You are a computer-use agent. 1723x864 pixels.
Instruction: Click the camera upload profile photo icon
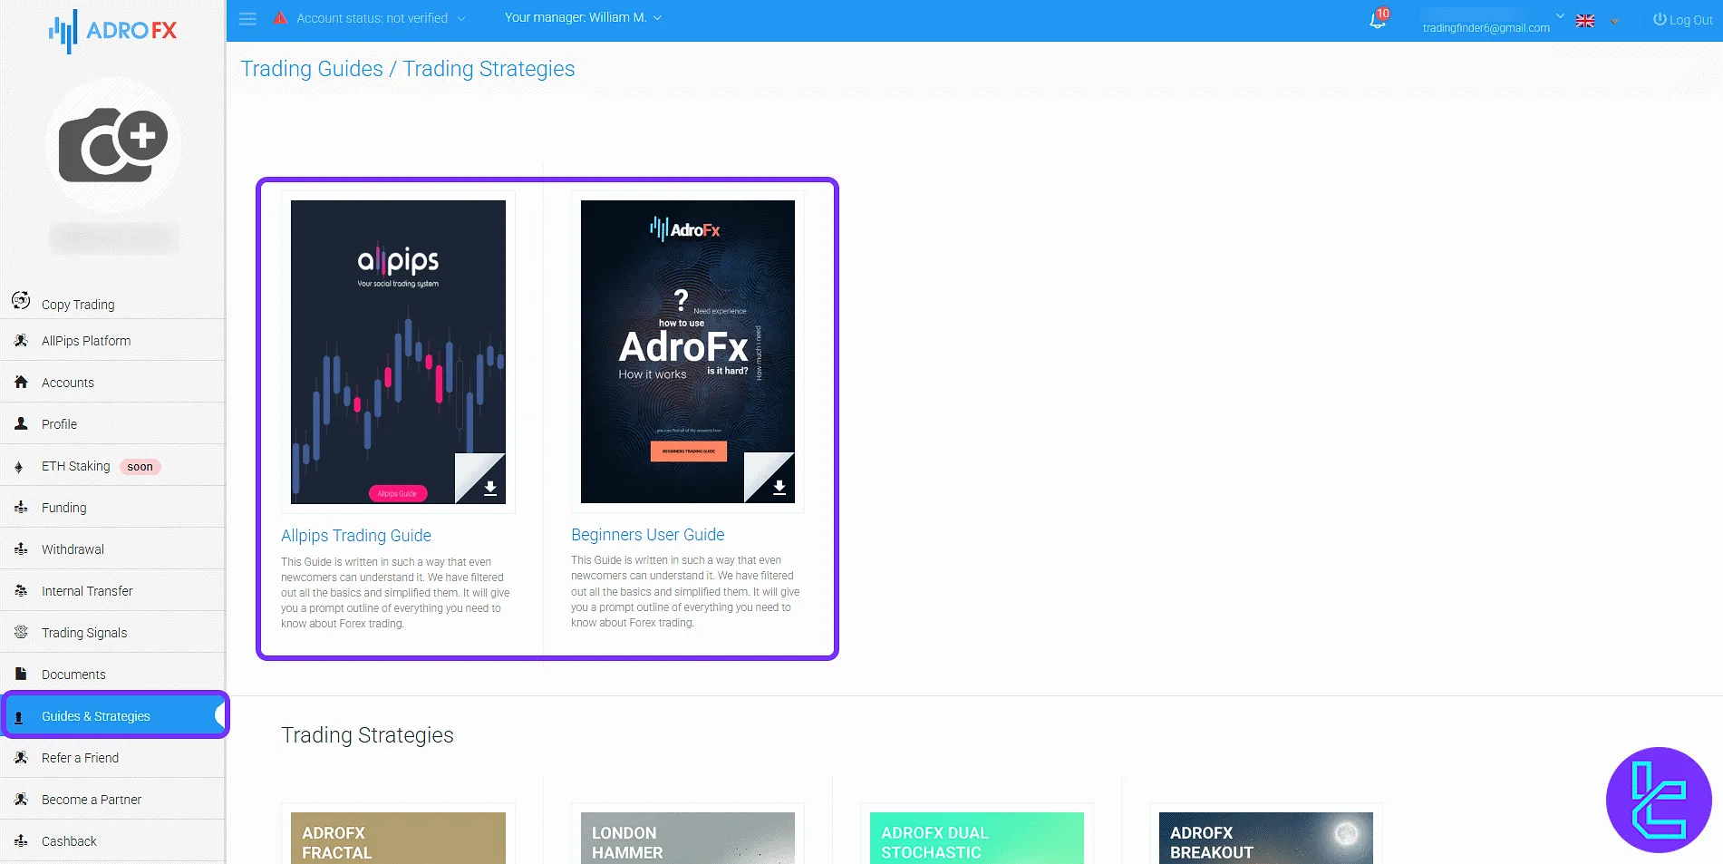[x=113, y=145]
